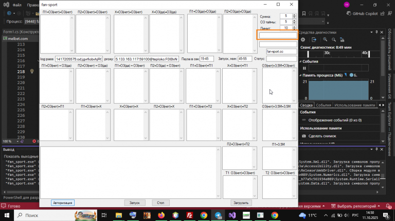Click the Пауза в сек field showing 15-45
Image resolution: width=395 pixels, height=221 pixels.
207,59
